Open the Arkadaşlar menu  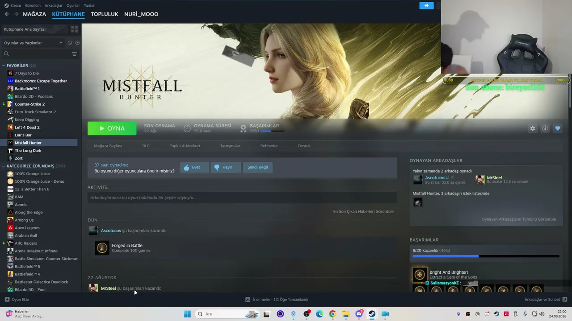(54, 6)
